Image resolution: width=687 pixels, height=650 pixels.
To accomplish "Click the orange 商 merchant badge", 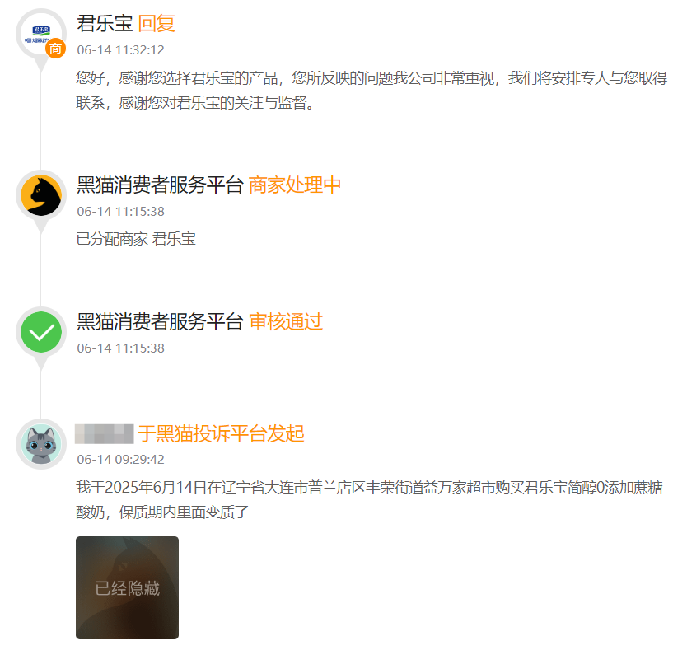I will pos(56,49).
